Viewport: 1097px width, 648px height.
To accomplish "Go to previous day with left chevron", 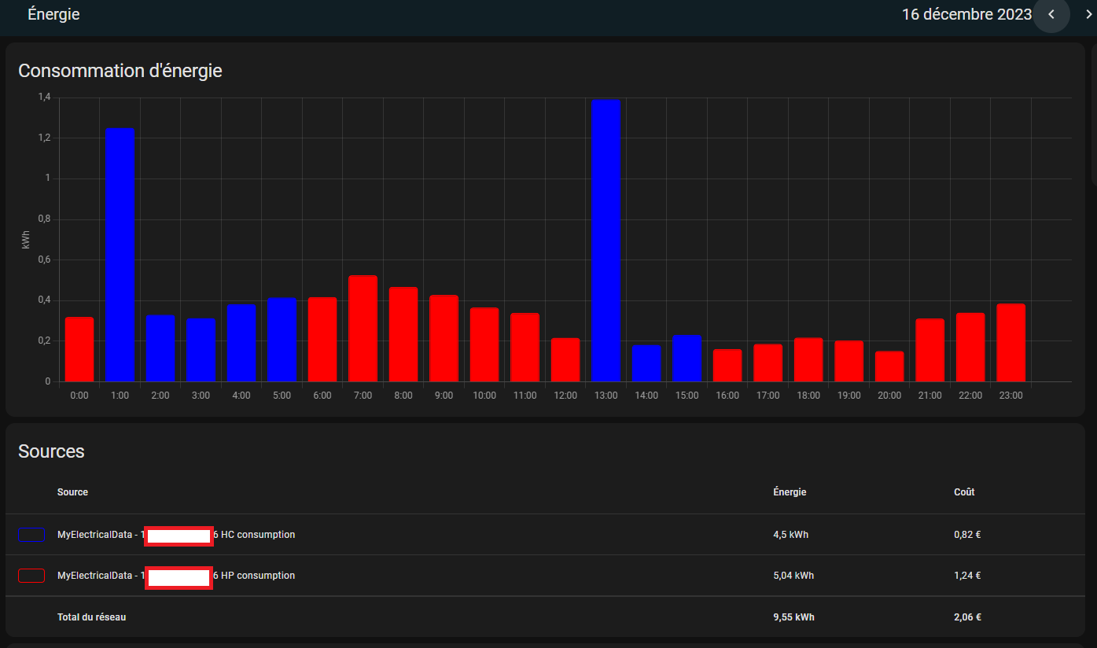I will tap(1051, 15).
